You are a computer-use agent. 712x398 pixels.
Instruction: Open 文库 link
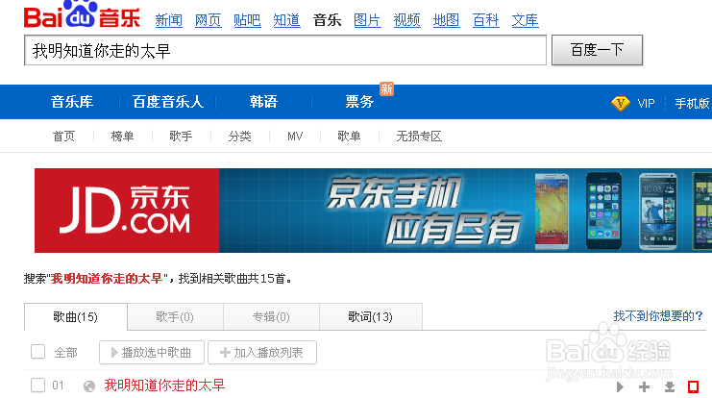[x=525, y=20]
